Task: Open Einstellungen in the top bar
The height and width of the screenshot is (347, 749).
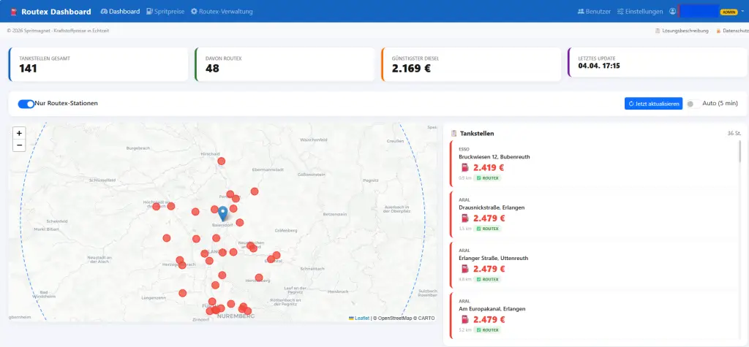Action: tap(639, 12)
